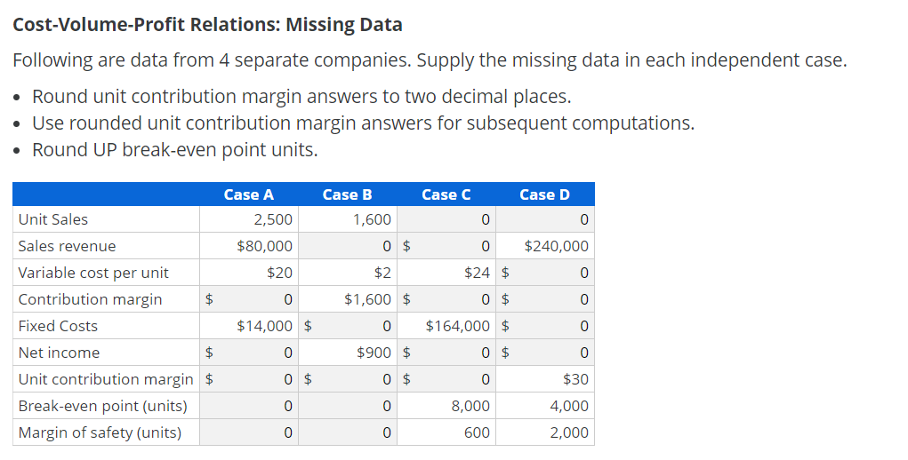Image resolution: width=908 pixels, height=460 pixels.
Task: Select Case C Unit Sales input
Action: click(446, 219)
